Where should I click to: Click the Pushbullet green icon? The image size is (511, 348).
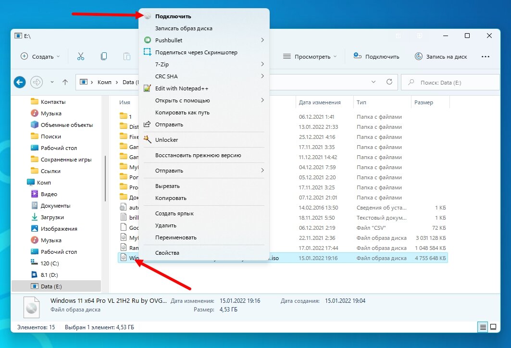click(148, 40)
